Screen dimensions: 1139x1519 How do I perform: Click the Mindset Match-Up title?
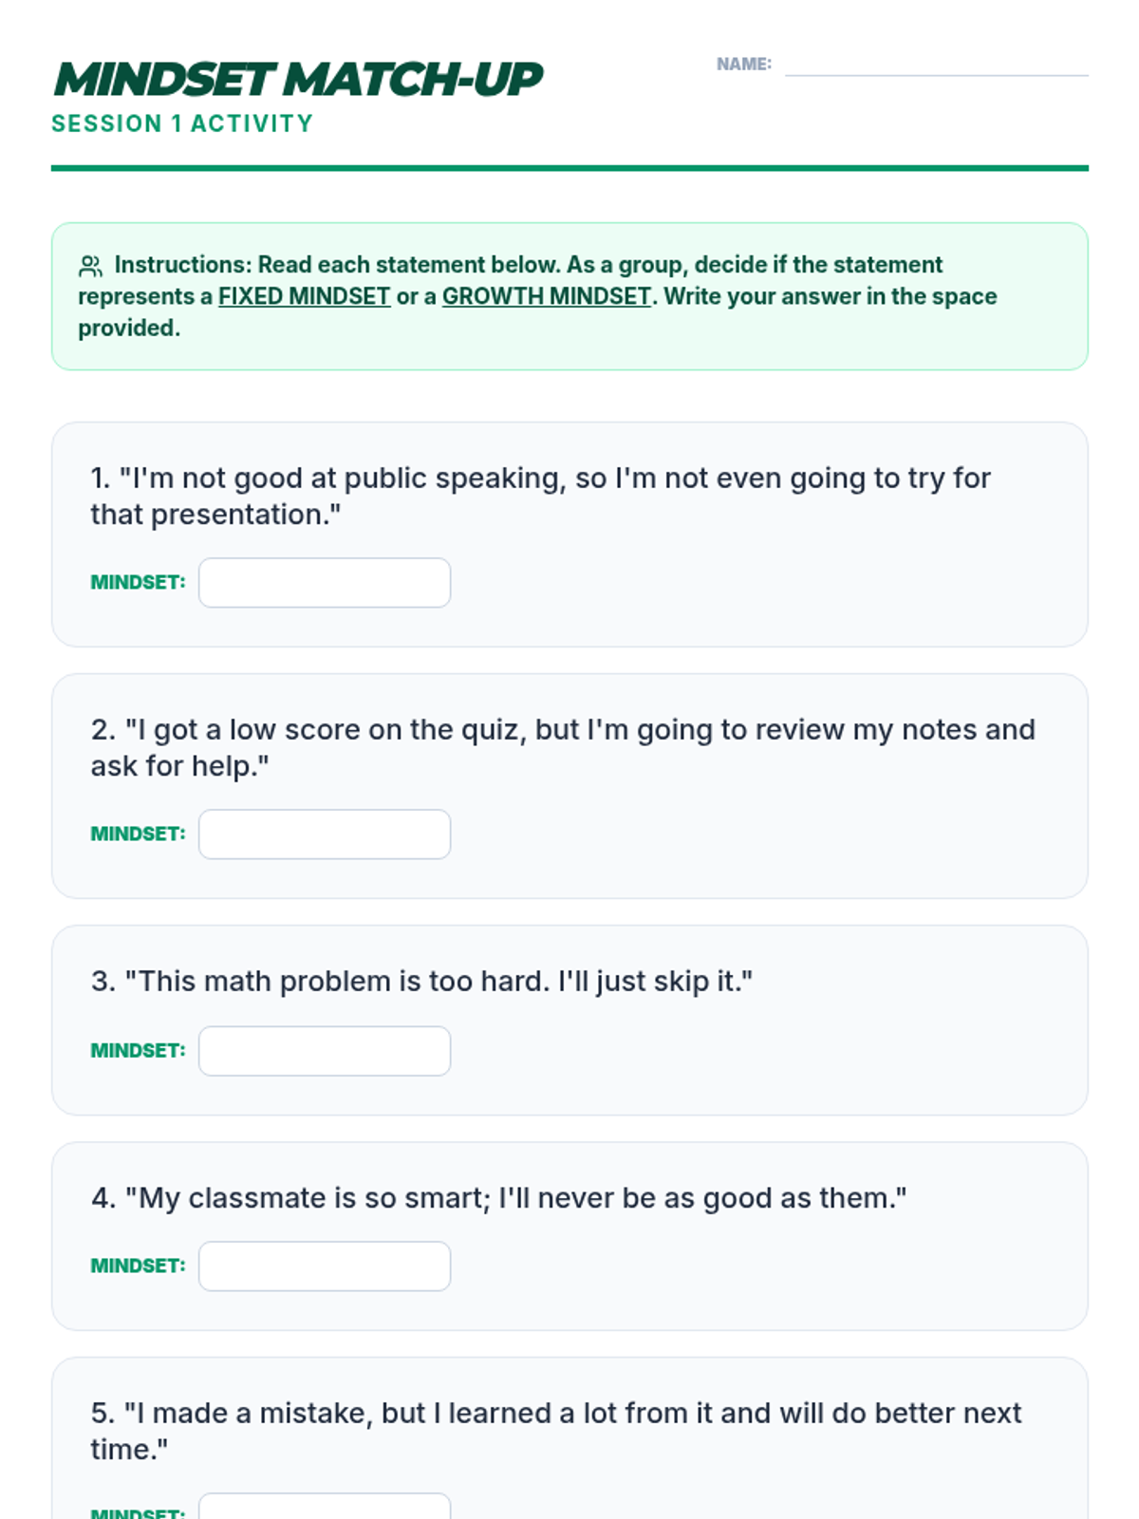[x=297, y=79]
